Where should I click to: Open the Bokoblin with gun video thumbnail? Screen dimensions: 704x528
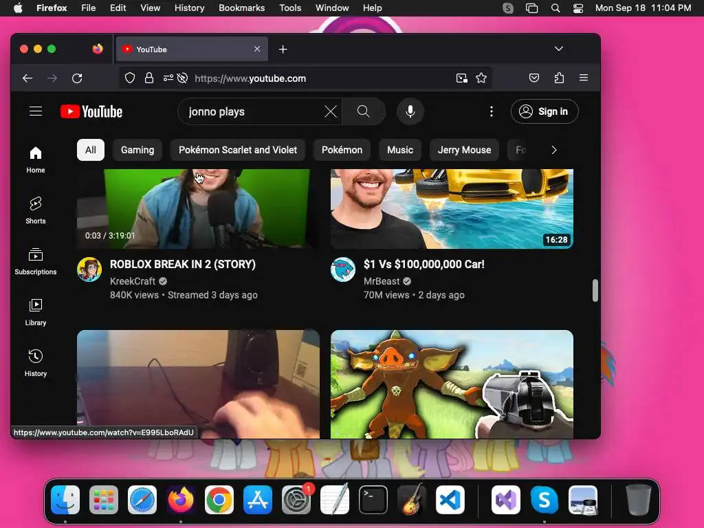pos(452,384)
